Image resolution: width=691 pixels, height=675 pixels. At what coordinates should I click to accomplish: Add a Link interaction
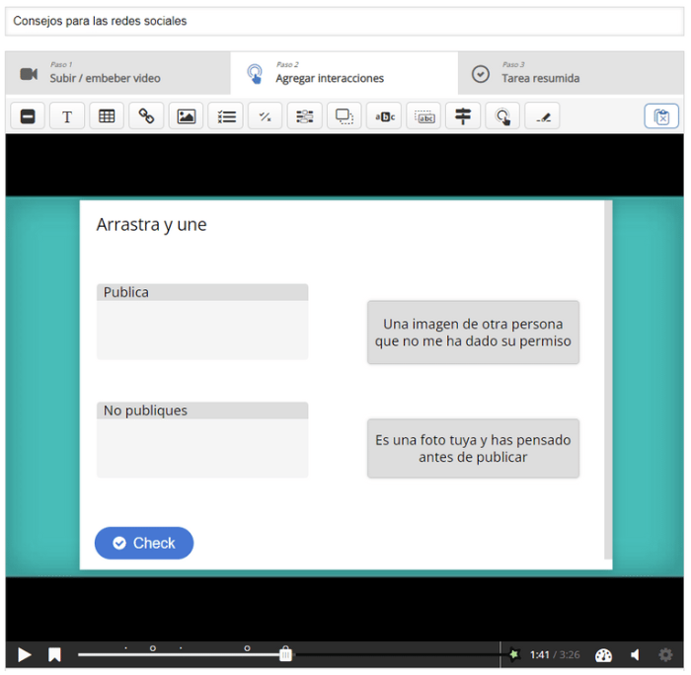146,116
